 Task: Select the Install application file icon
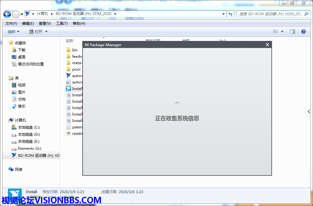pos(69,89)
